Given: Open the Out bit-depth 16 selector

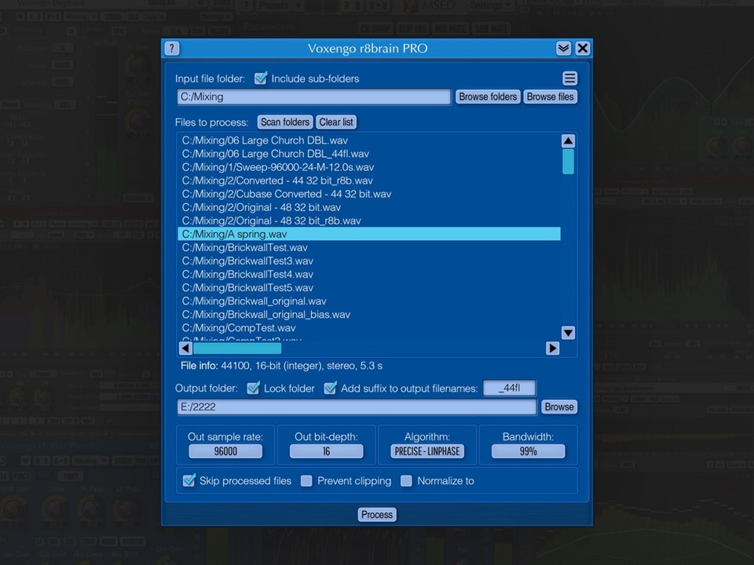Looking at the screenshot, I should (327, 451).
